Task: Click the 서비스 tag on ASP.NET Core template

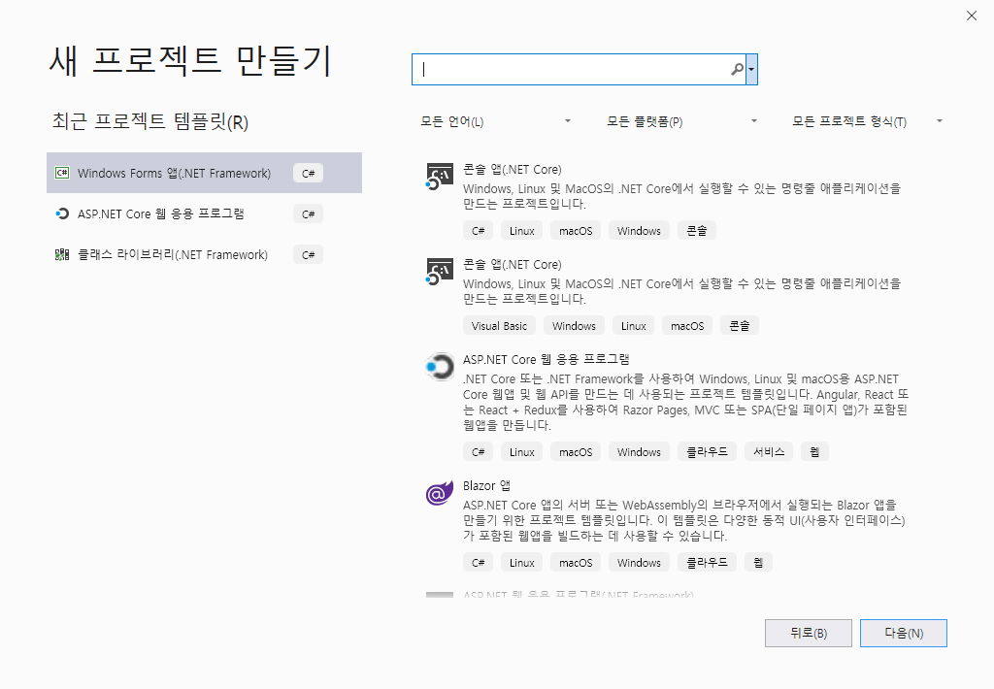Action: [769, 452]
